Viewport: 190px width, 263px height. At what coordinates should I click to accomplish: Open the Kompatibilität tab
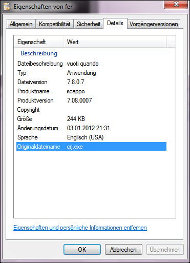(55, 24)
